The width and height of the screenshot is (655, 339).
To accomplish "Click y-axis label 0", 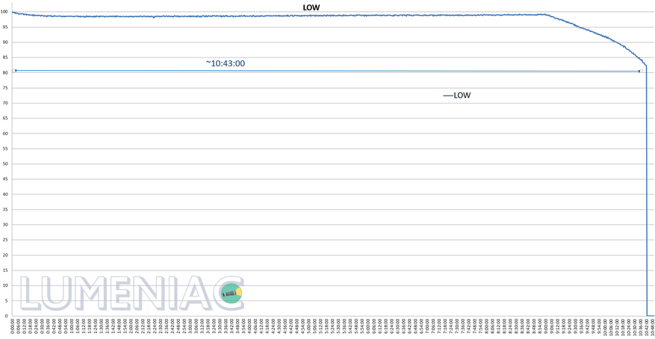I will [6, 316].
